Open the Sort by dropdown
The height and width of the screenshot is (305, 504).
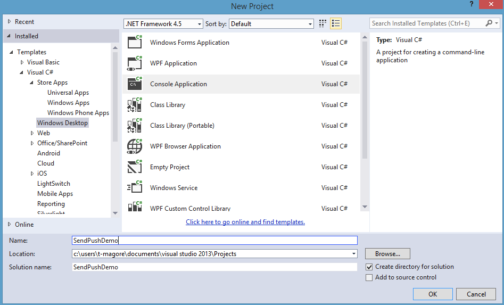[271, 24]
